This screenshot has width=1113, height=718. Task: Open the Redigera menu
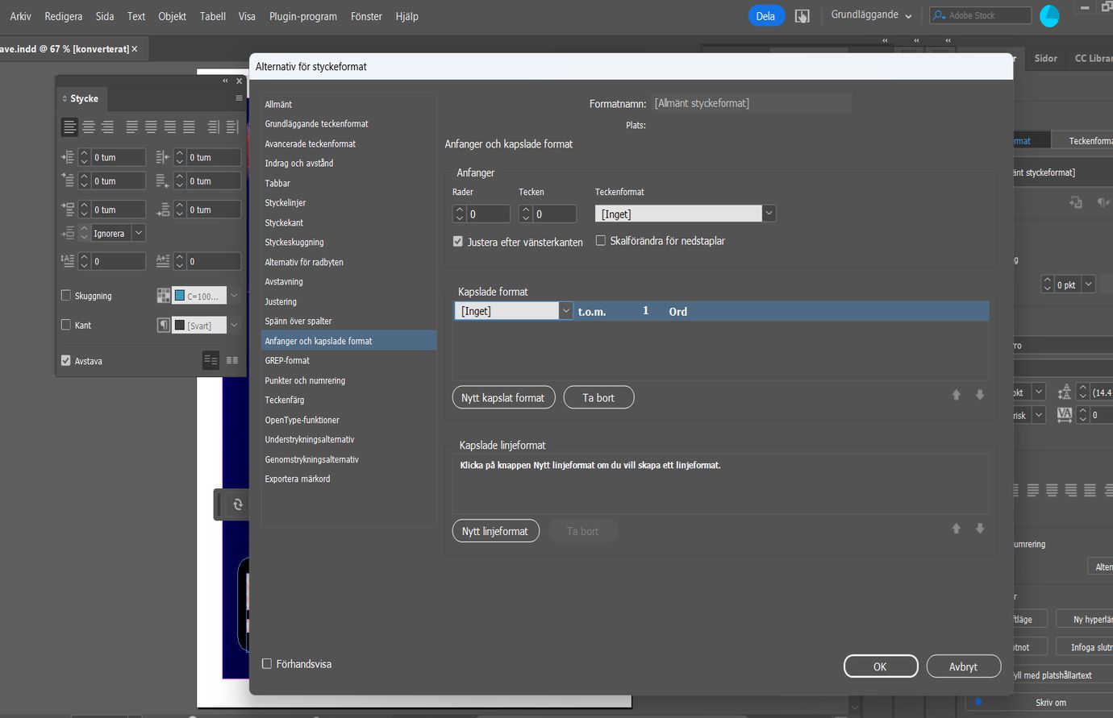click(x=64, y=16)
